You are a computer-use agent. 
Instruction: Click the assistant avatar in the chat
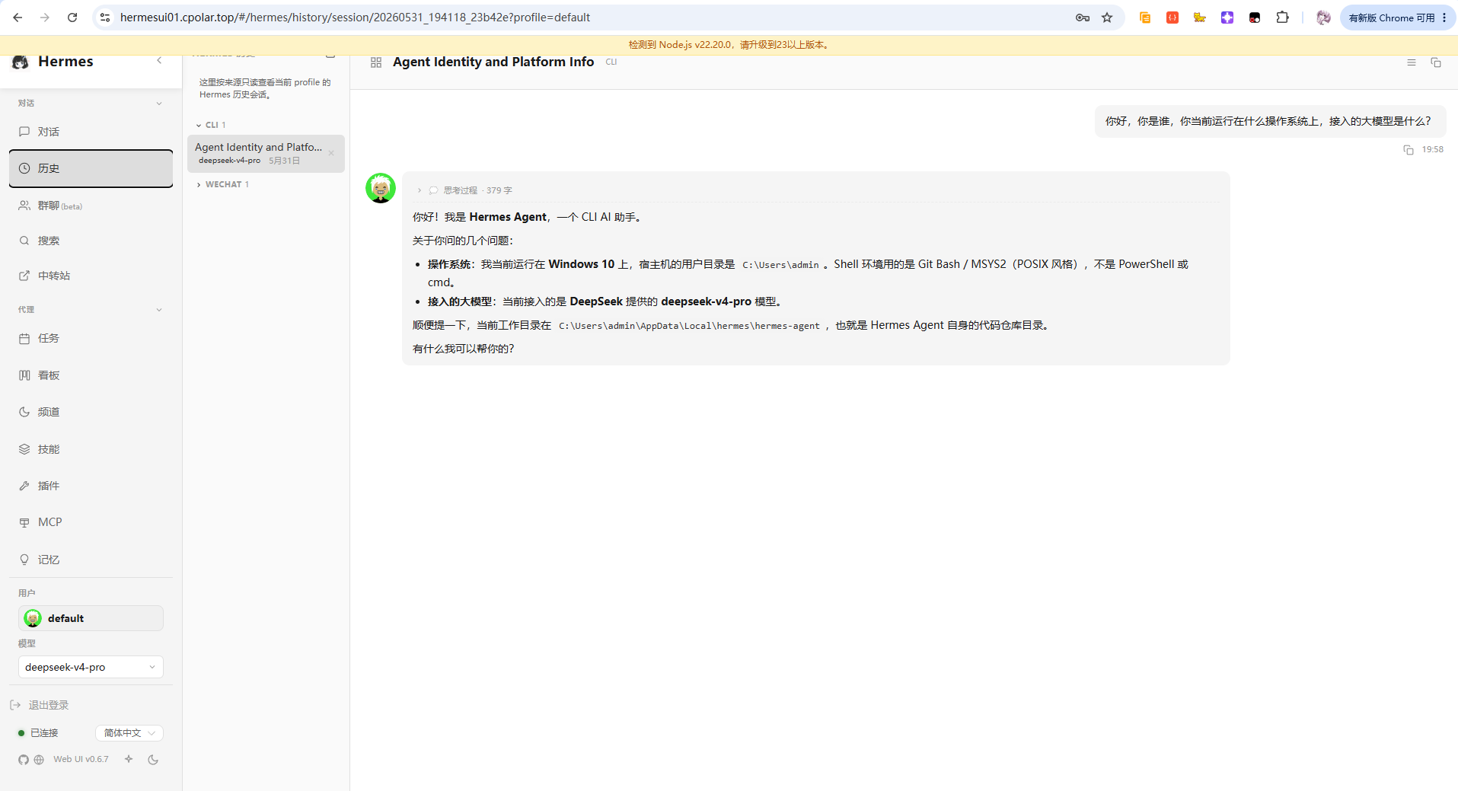381,188
